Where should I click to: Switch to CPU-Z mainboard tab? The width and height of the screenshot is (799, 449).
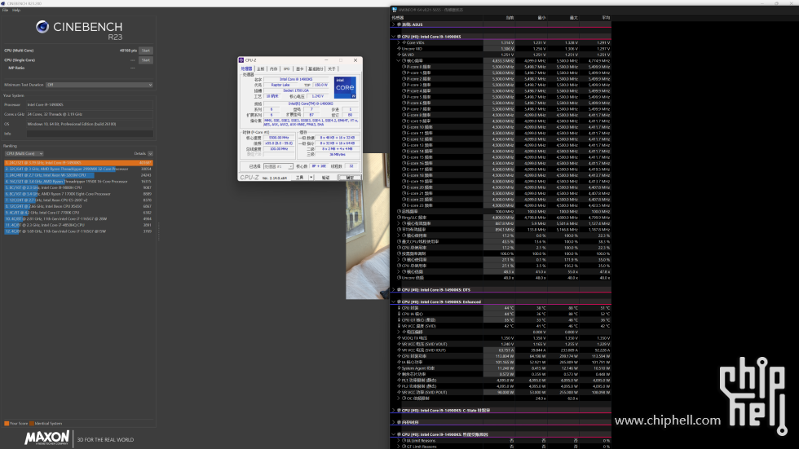coord(260,68)
